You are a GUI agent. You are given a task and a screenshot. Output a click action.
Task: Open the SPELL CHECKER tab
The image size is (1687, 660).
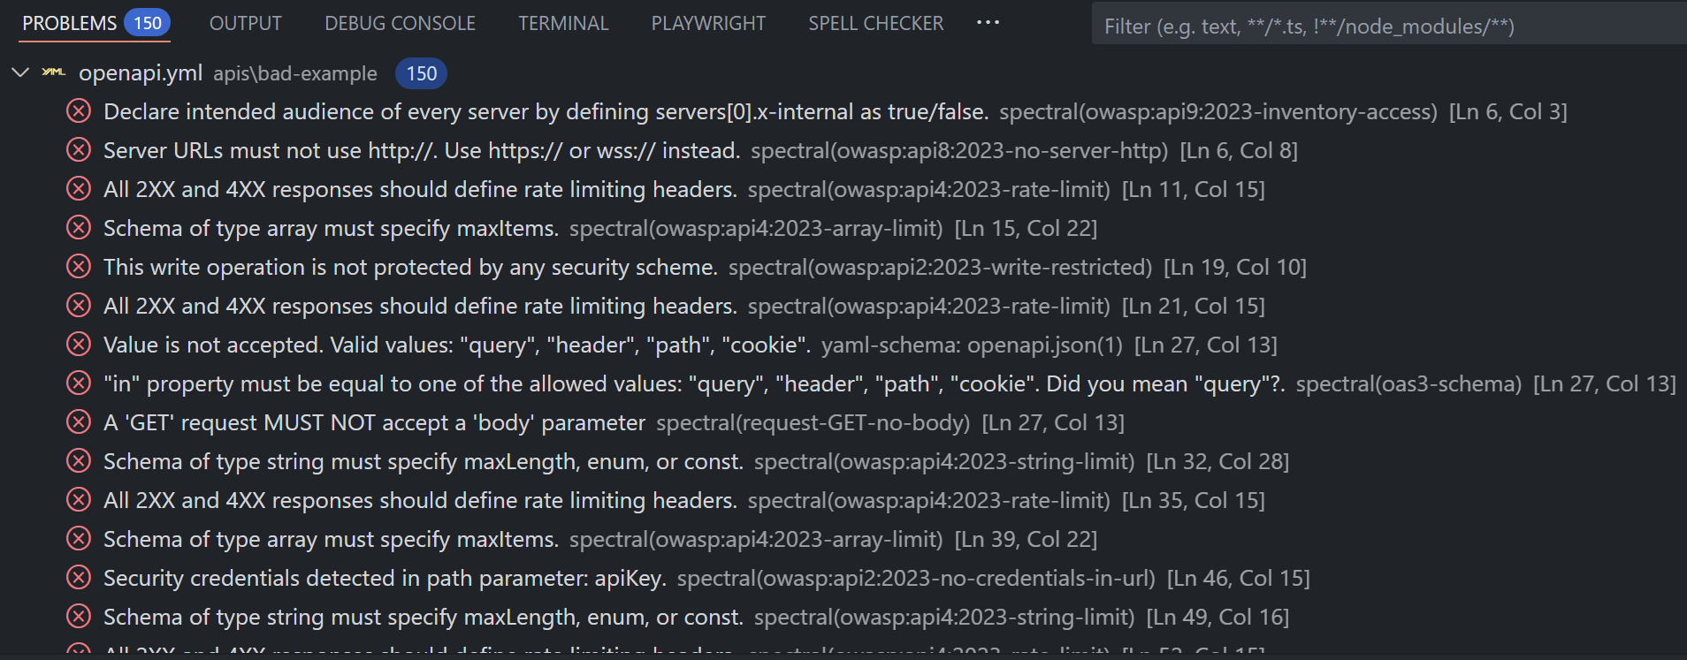point(875,23)
